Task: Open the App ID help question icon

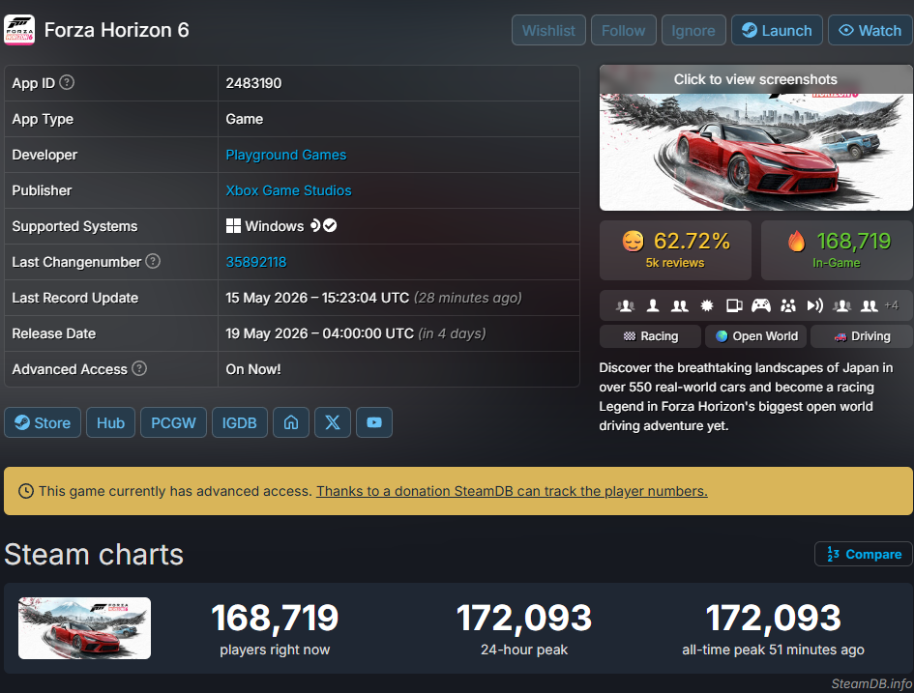Action: tap(67, 83)
